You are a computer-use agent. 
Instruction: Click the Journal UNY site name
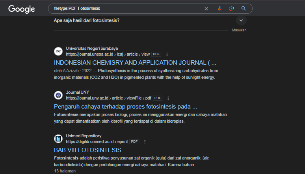click(77, 92)
